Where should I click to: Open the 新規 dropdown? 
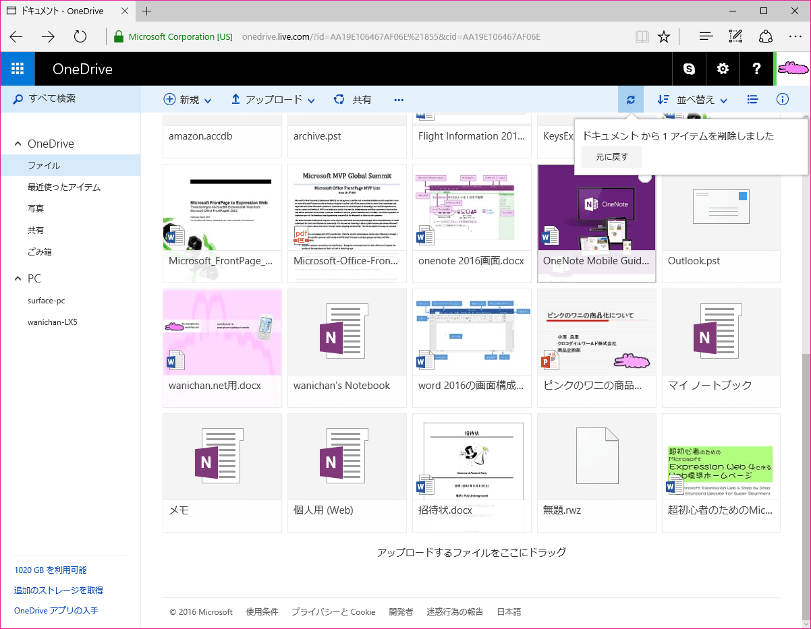point(188,100)
